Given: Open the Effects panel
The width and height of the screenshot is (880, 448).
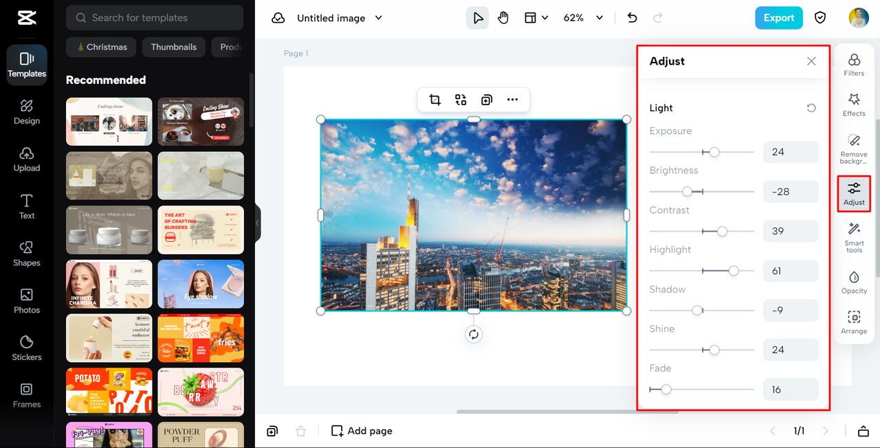Looking at the screenshot, I should pyautogui.click(x=854, y=105).
